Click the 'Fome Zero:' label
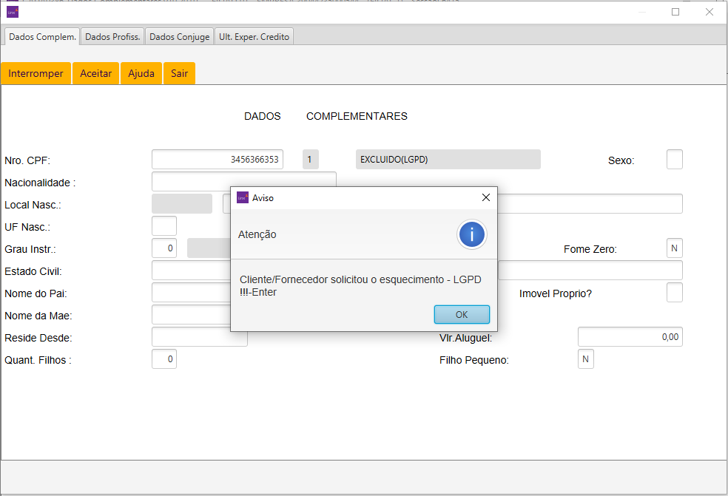 click(x=590, y=249)
